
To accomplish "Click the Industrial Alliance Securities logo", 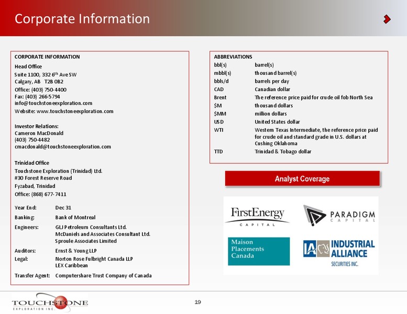I will pyautogui.click(x=339, y=253).
